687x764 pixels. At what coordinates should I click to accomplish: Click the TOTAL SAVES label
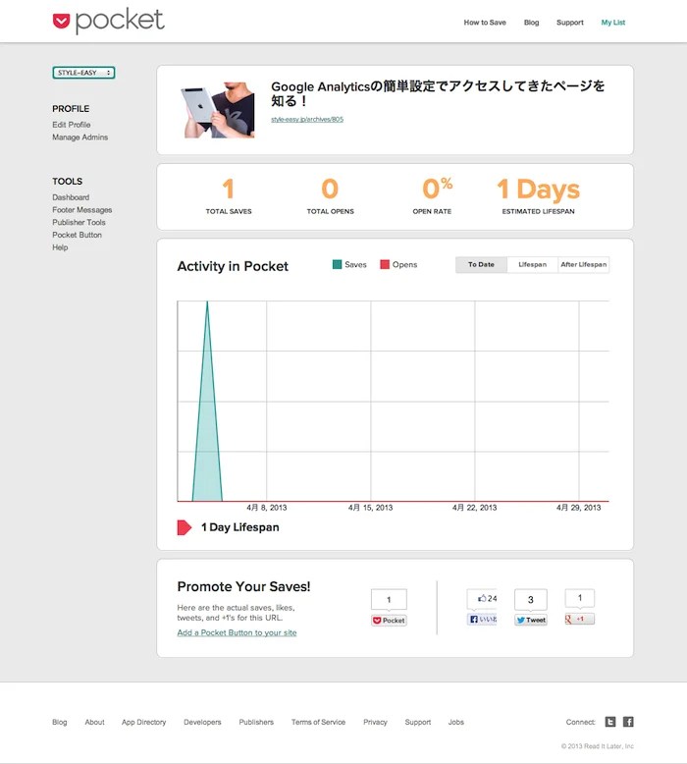229,211
